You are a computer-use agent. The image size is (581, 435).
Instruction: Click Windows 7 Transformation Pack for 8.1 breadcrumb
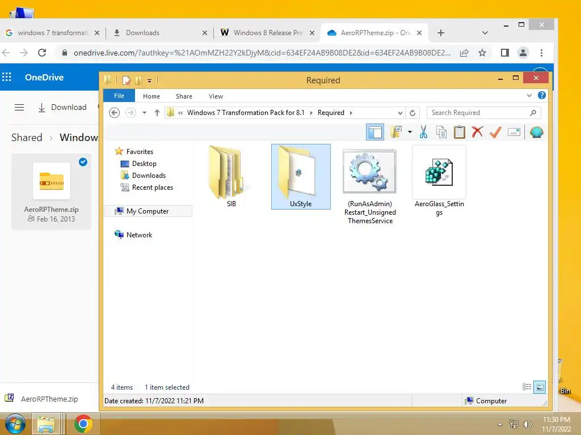(x=245, y=113)
